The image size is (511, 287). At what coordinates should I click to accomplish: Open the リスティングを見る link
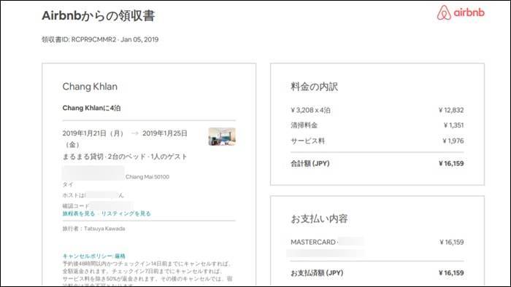coord(126,213)
